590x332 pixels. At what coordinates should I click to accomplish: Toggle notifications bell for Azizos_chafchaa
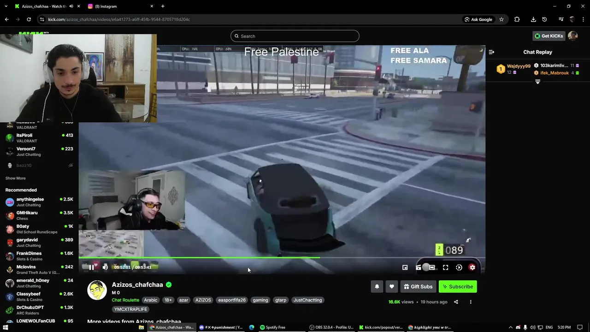(x=377, y=287)
